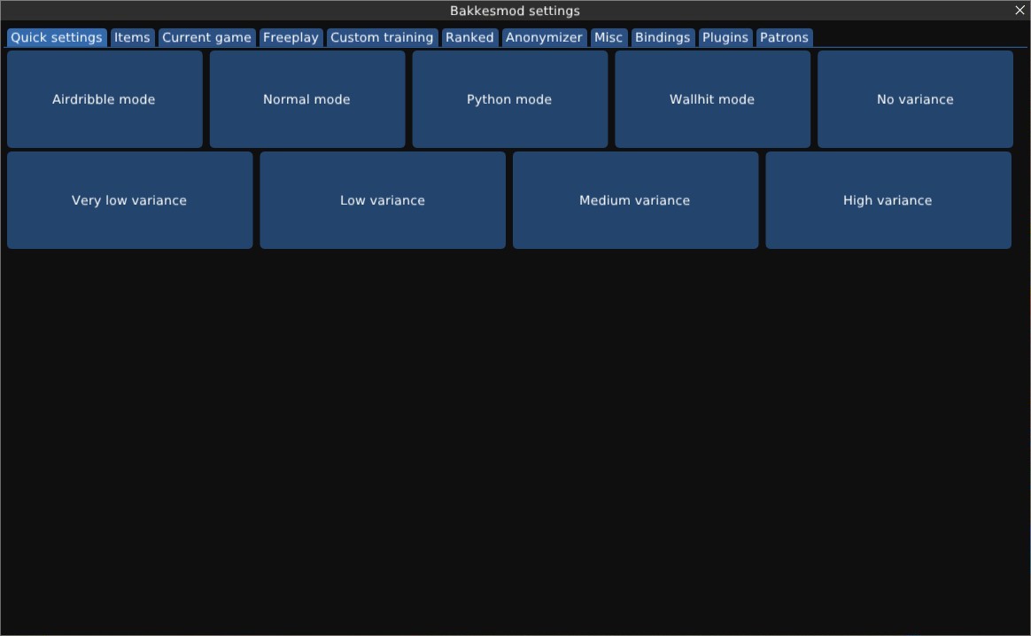The height and width of the screenshot is (636, 1031).
Task: Open the Misc tab
Action: coord(609,37)
